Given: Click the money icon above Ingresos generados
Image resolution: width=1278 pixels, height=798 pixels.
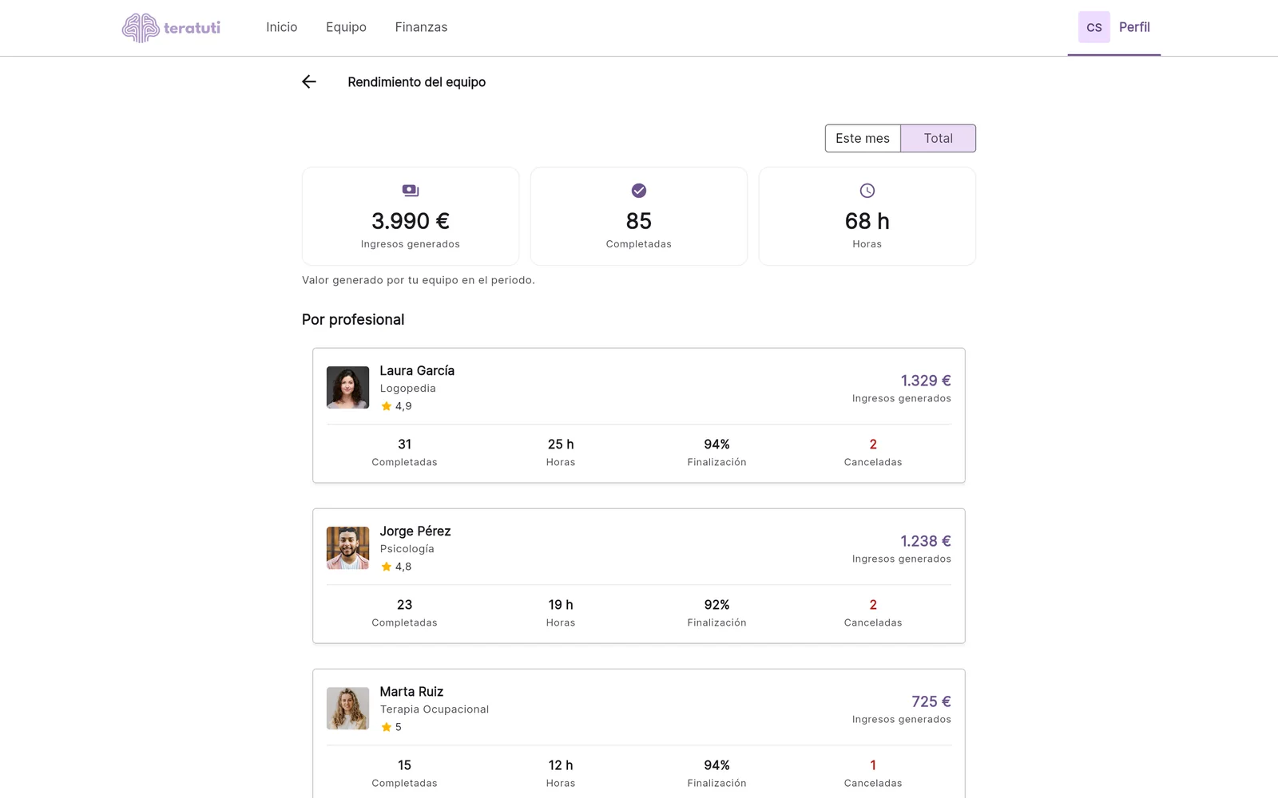Looking at the screenshot, I should coord(411,191).
